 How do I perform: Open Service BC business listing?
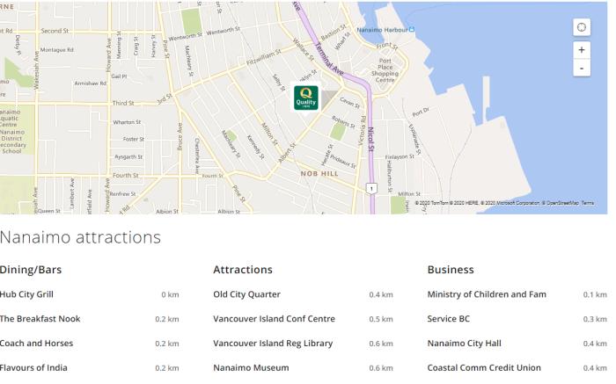pyautogui.click(x=451, y=319)
